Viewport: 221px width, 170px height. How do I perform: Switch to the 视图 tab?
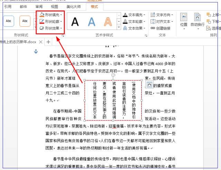(55, 7)
